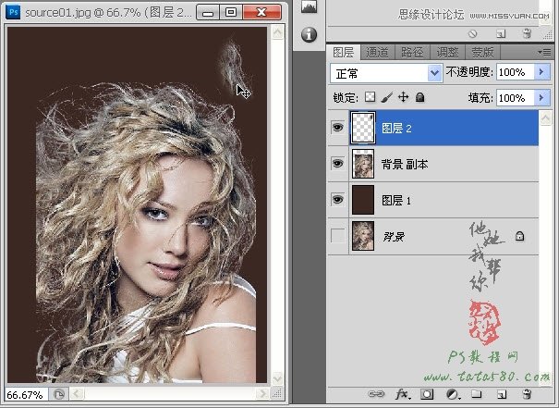The image size is (559, 408).
Task: Open the fill slider arrow
Action: pyautogui.click(x=541, y=97)
